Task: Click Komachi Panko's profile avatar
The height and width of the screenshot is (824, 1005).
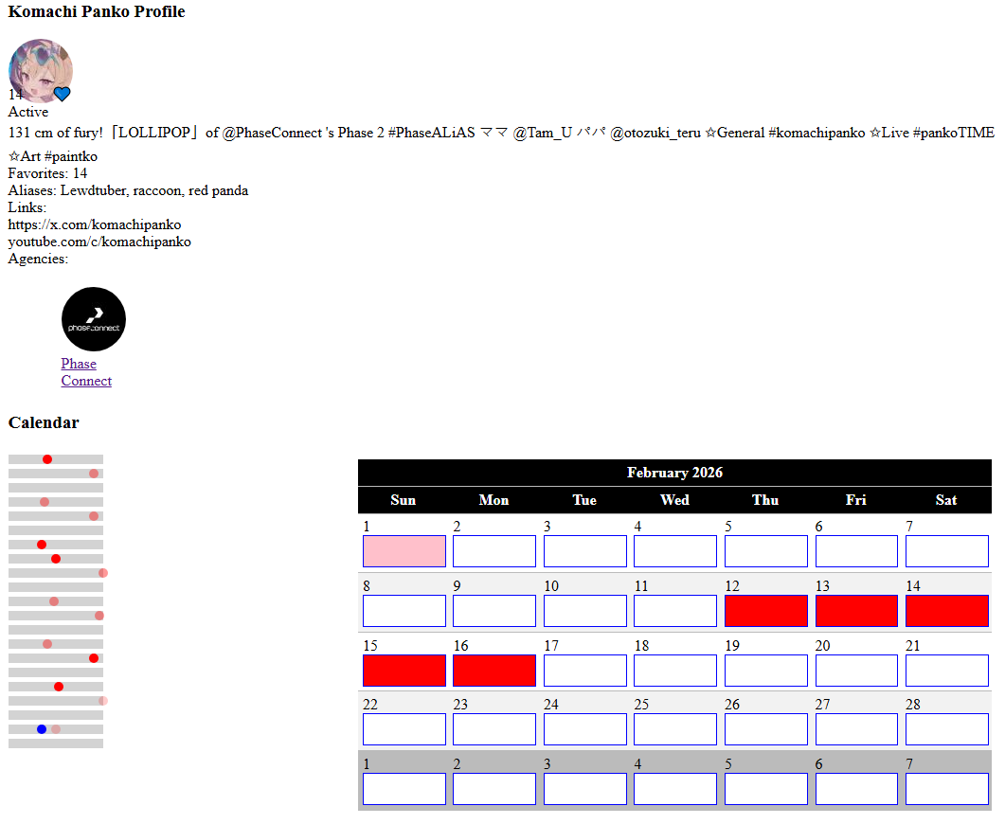Action: pos(41,70)
